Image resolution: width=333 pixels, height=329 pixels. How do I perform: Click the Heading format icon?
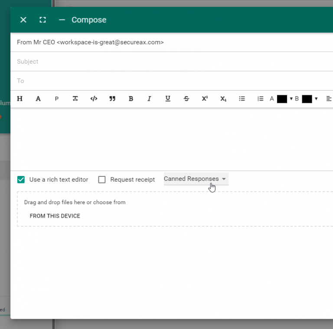20,99
